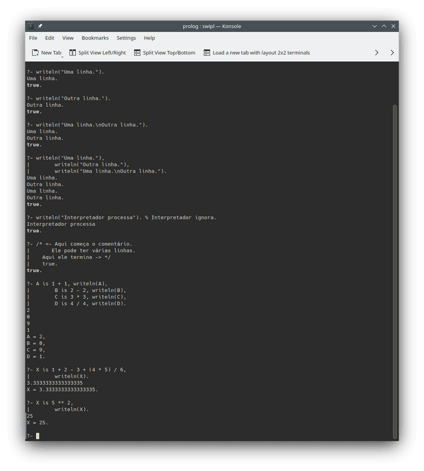Viewport: 424px width, 471px height.
Task: Open the Edit menu
Action: [x=50, y=38]
